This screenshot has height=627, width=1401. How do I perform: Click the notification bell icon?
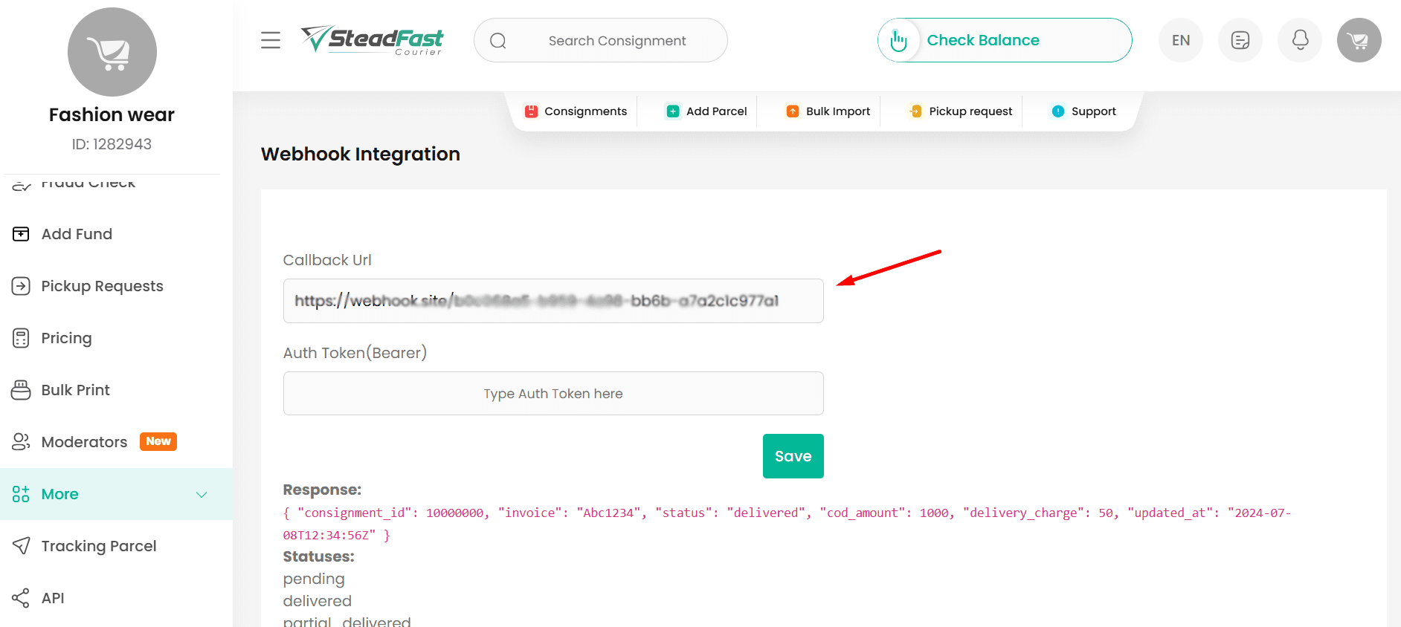pyautogui.click(x=1300, y=40)
